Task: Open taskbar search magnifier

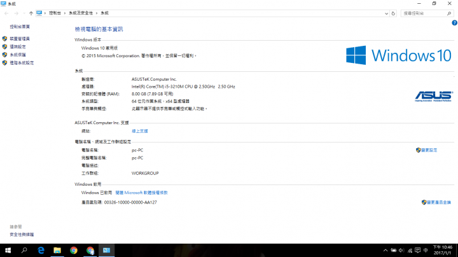Action: tap(24, 250)
